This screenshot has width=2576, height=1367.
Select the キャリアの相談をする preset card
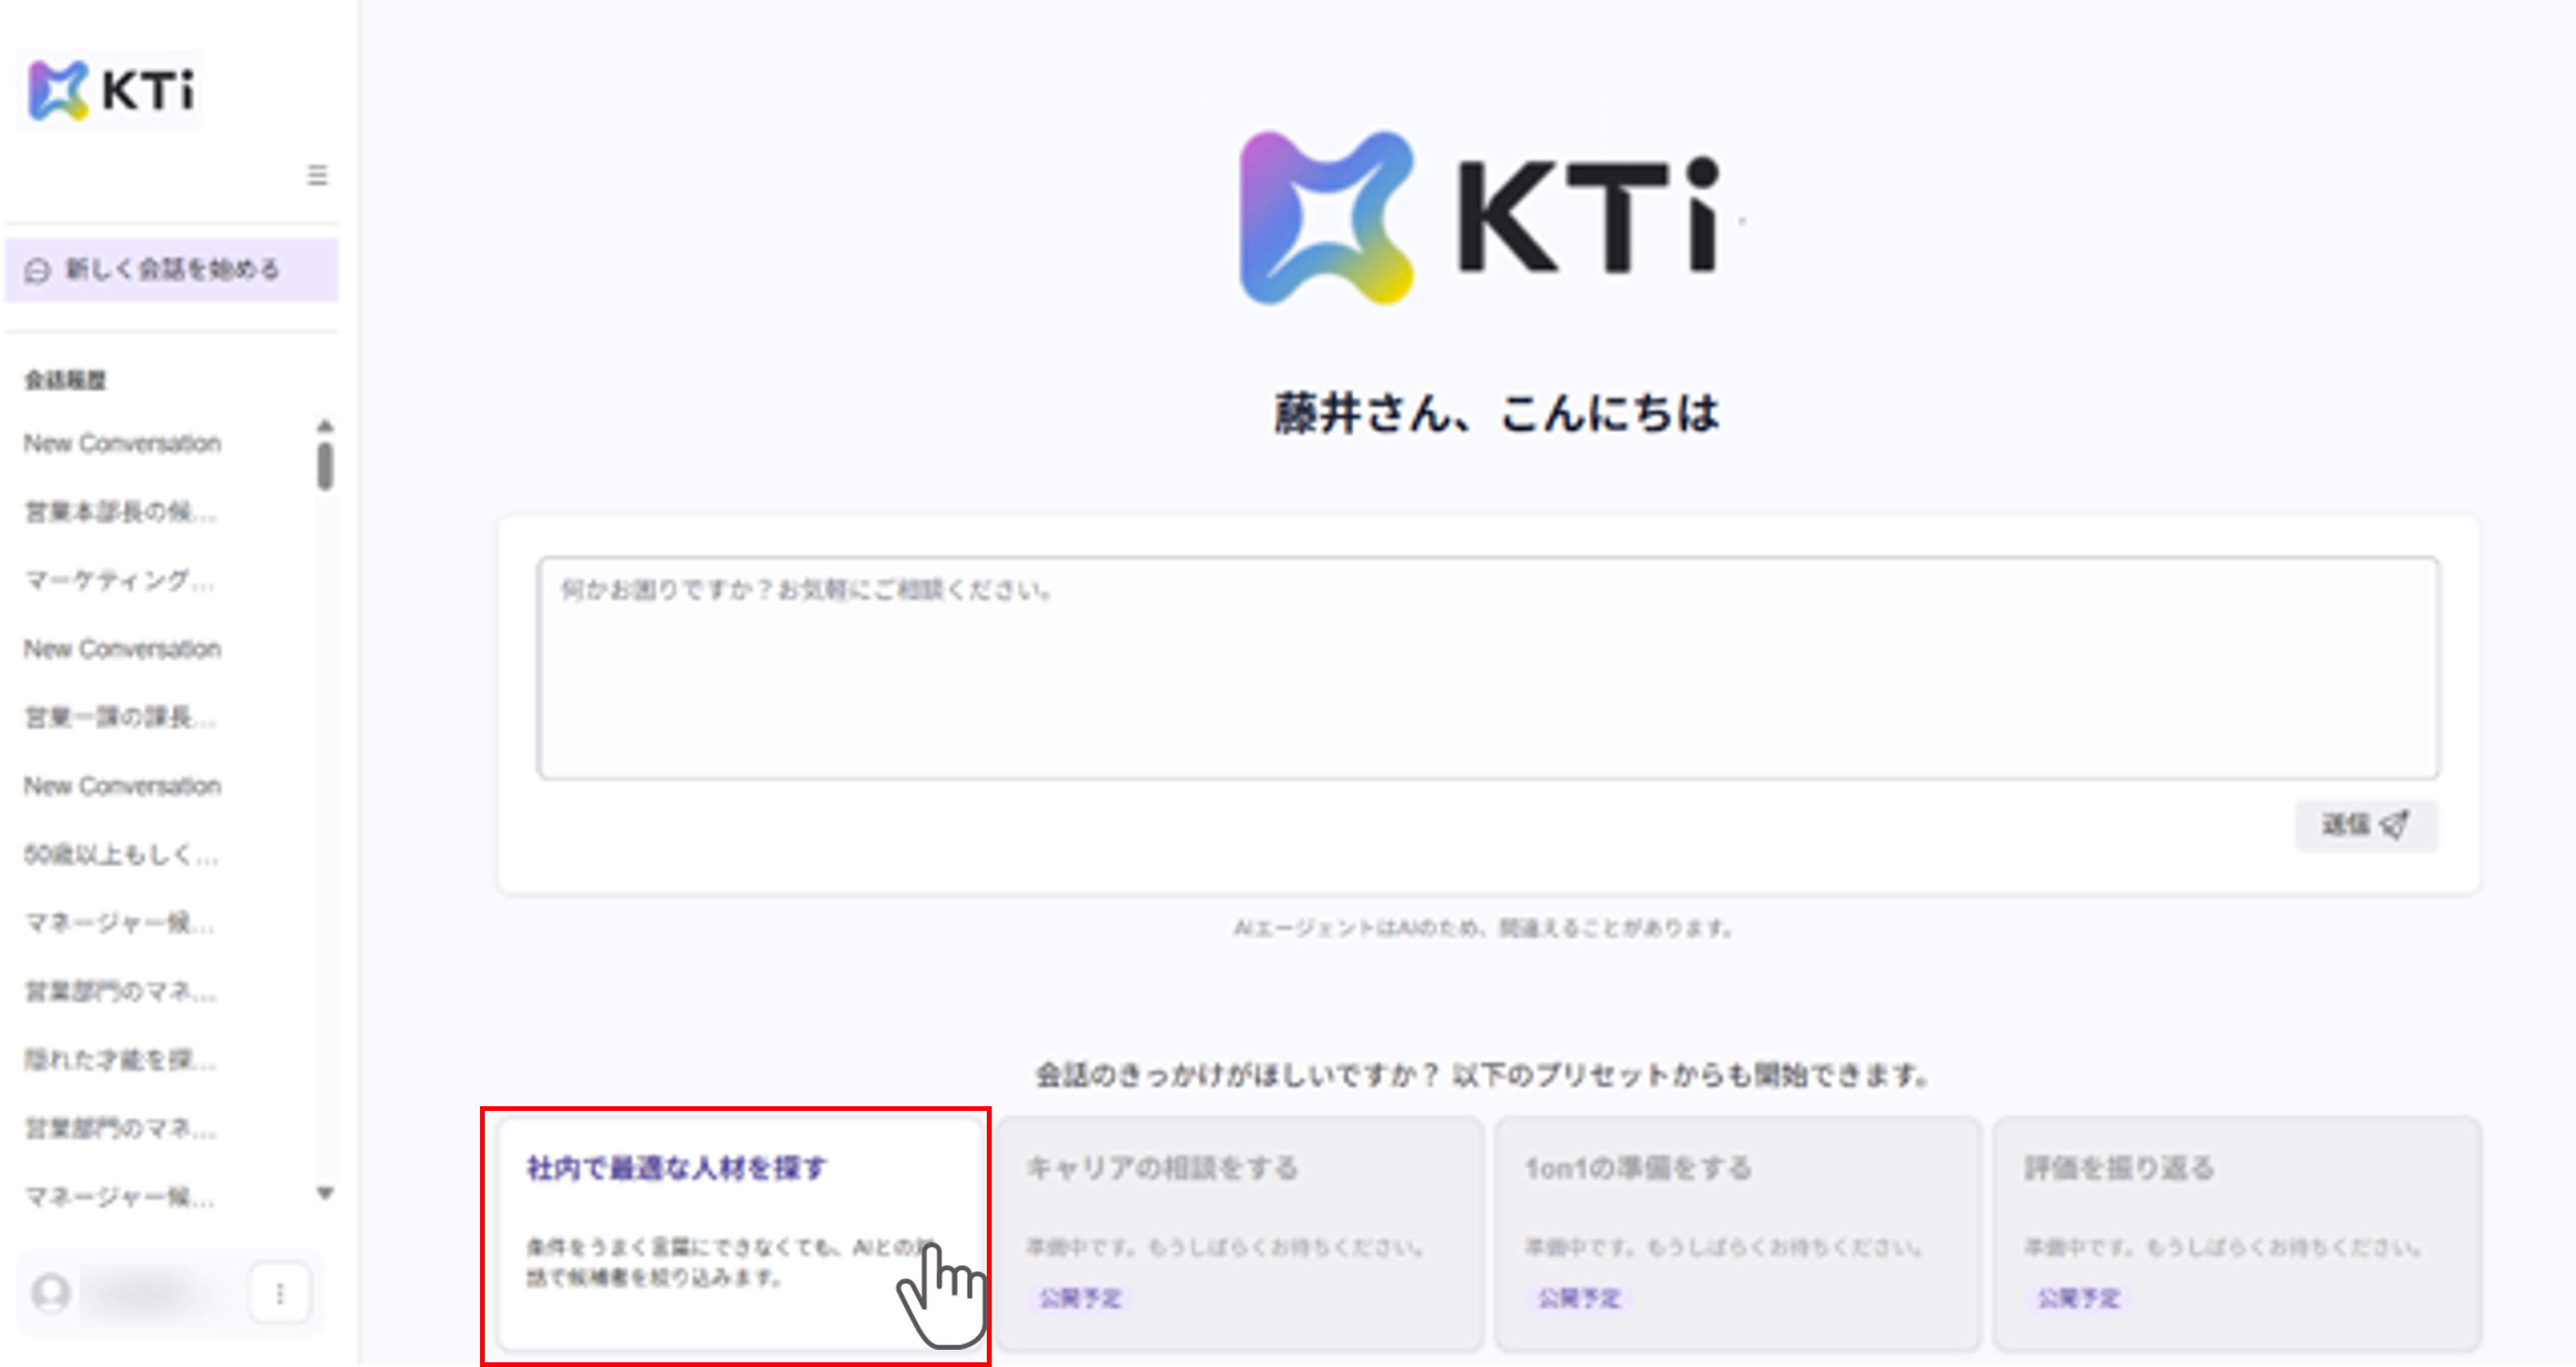[1240, 1234]
